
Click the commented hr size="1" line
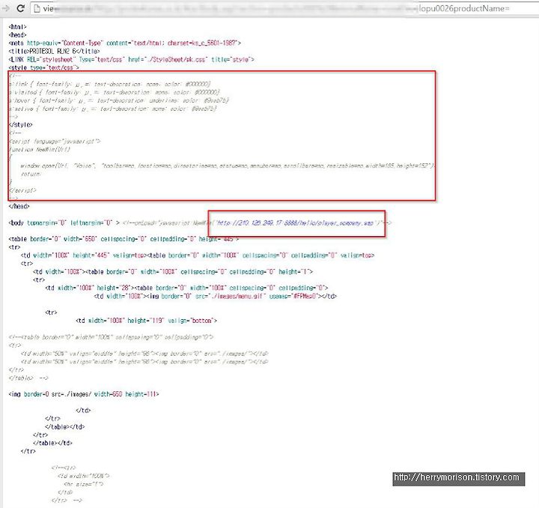[84, 484]
